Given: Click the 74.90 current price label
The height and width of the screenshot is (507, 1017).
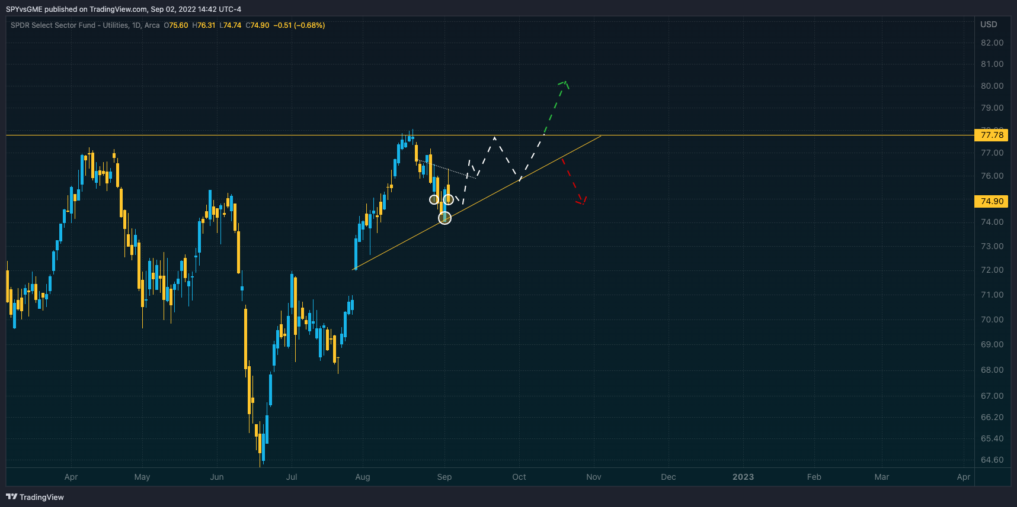Looking at the screenshot, I should pyautogui.click(x=992, y=201).
